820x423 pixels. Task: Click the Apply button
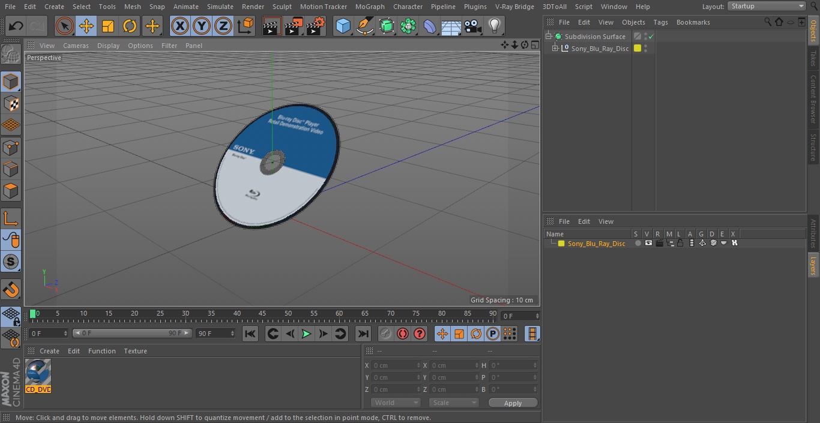pyautogui.click(x=513, y=403)
